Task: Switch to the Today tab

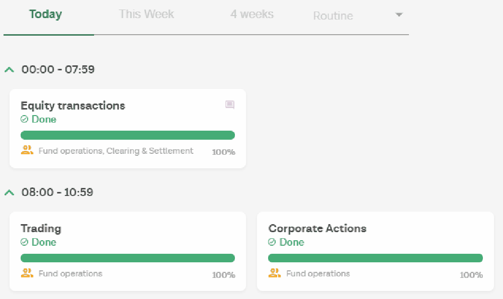Action: tap(46, 14)
